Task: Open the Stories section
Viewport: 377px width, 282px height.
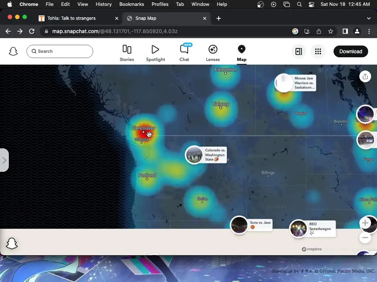Action: [x=127, y=53]
